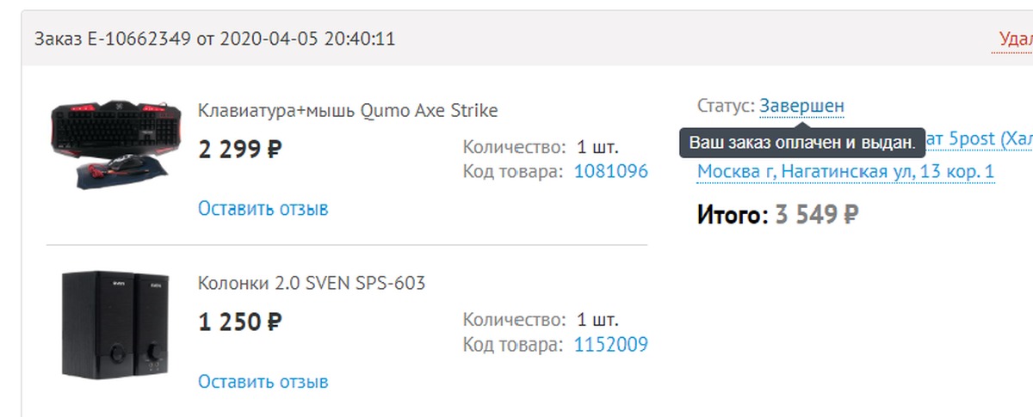
Task: Click the Завершен status link
Action: (x=801, y=107)
